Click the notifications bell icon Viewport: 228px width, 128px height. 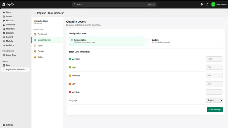coord(207,4)
